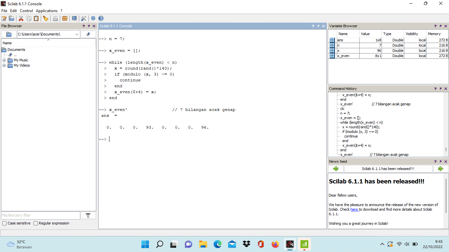Select 'x_even = [];' in Command History
Image resolution: width=449 pixels, height=252 pixels.
pyautogui.click(x=350, y=118)
